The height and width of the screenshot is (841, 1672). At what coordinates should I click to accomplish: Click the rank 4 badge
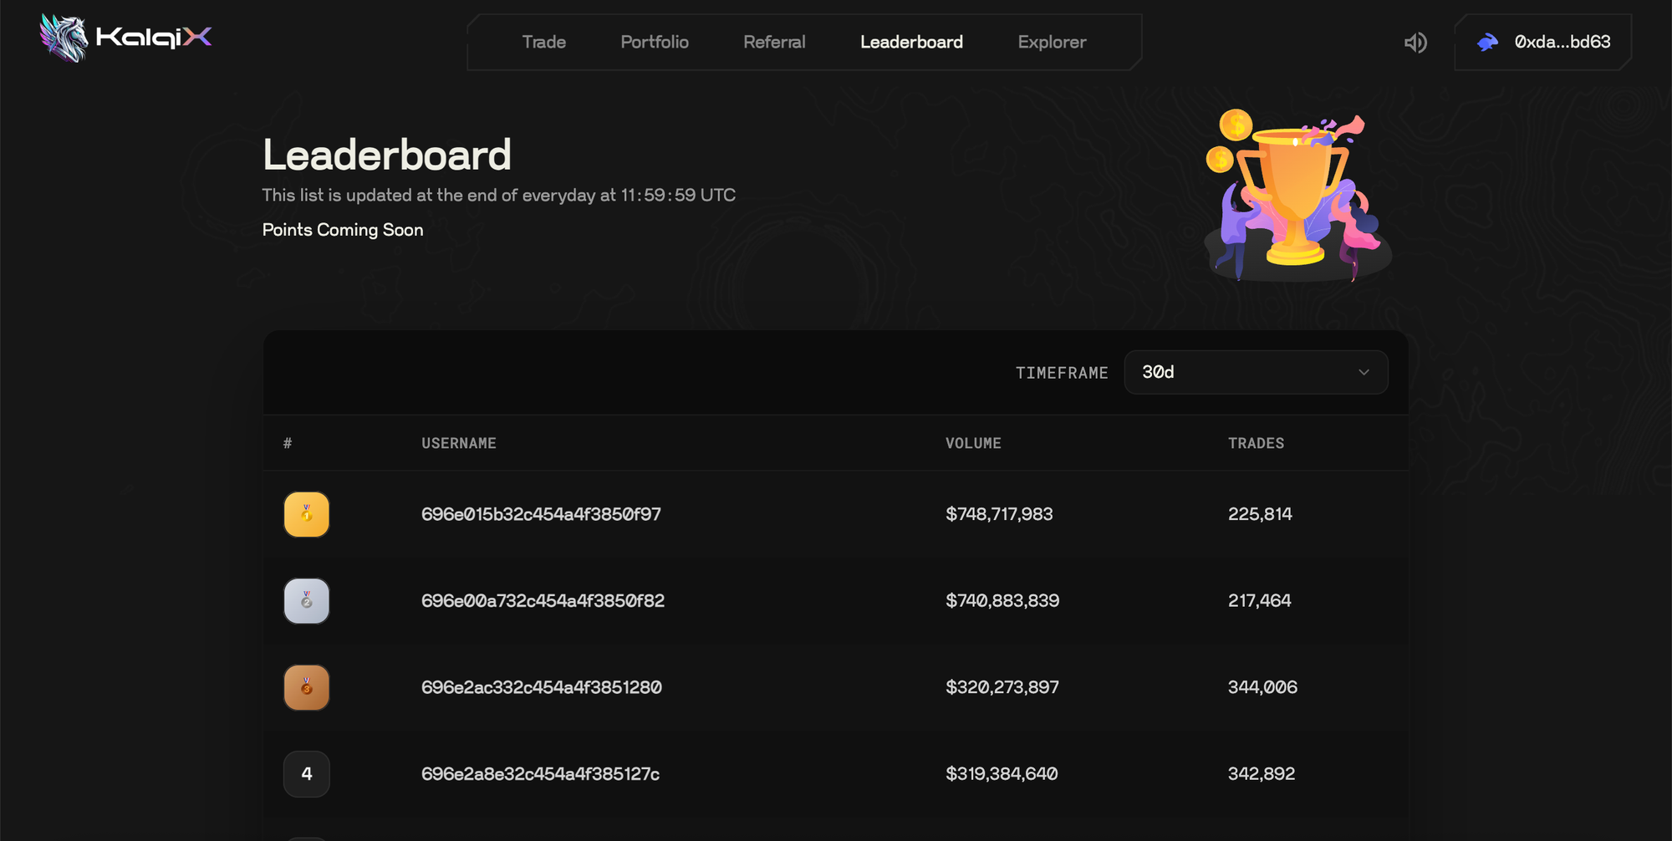307,774
